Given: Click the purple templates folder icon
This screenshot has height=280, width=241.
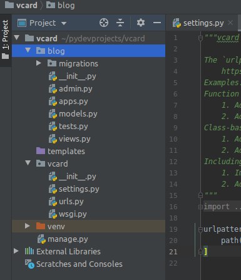Looking at the screenshot, I should (x=41, y=151).
